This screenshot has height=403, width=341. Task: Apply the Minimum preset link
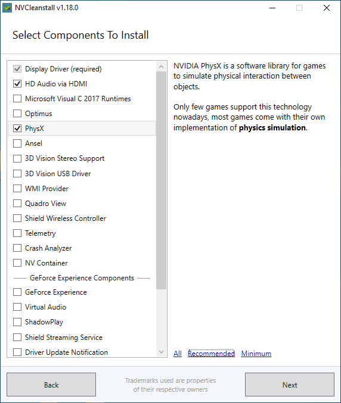(x=256, y=354)
